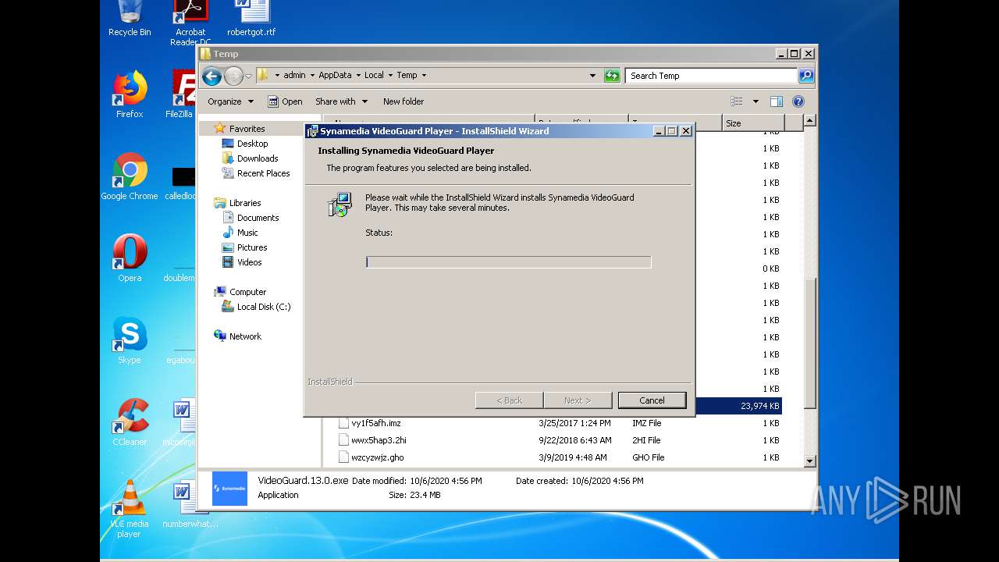Click the 23,974 KB size cell
Viewport: 999px width, 562px height.
tap(759, 406)
